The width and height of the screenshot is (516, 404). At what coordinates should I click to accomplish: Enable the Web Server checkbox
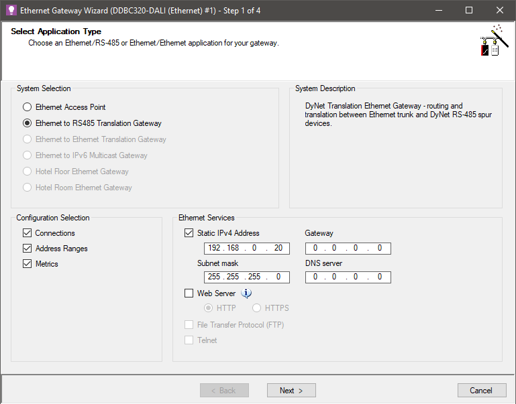click(x=189, y=293)
